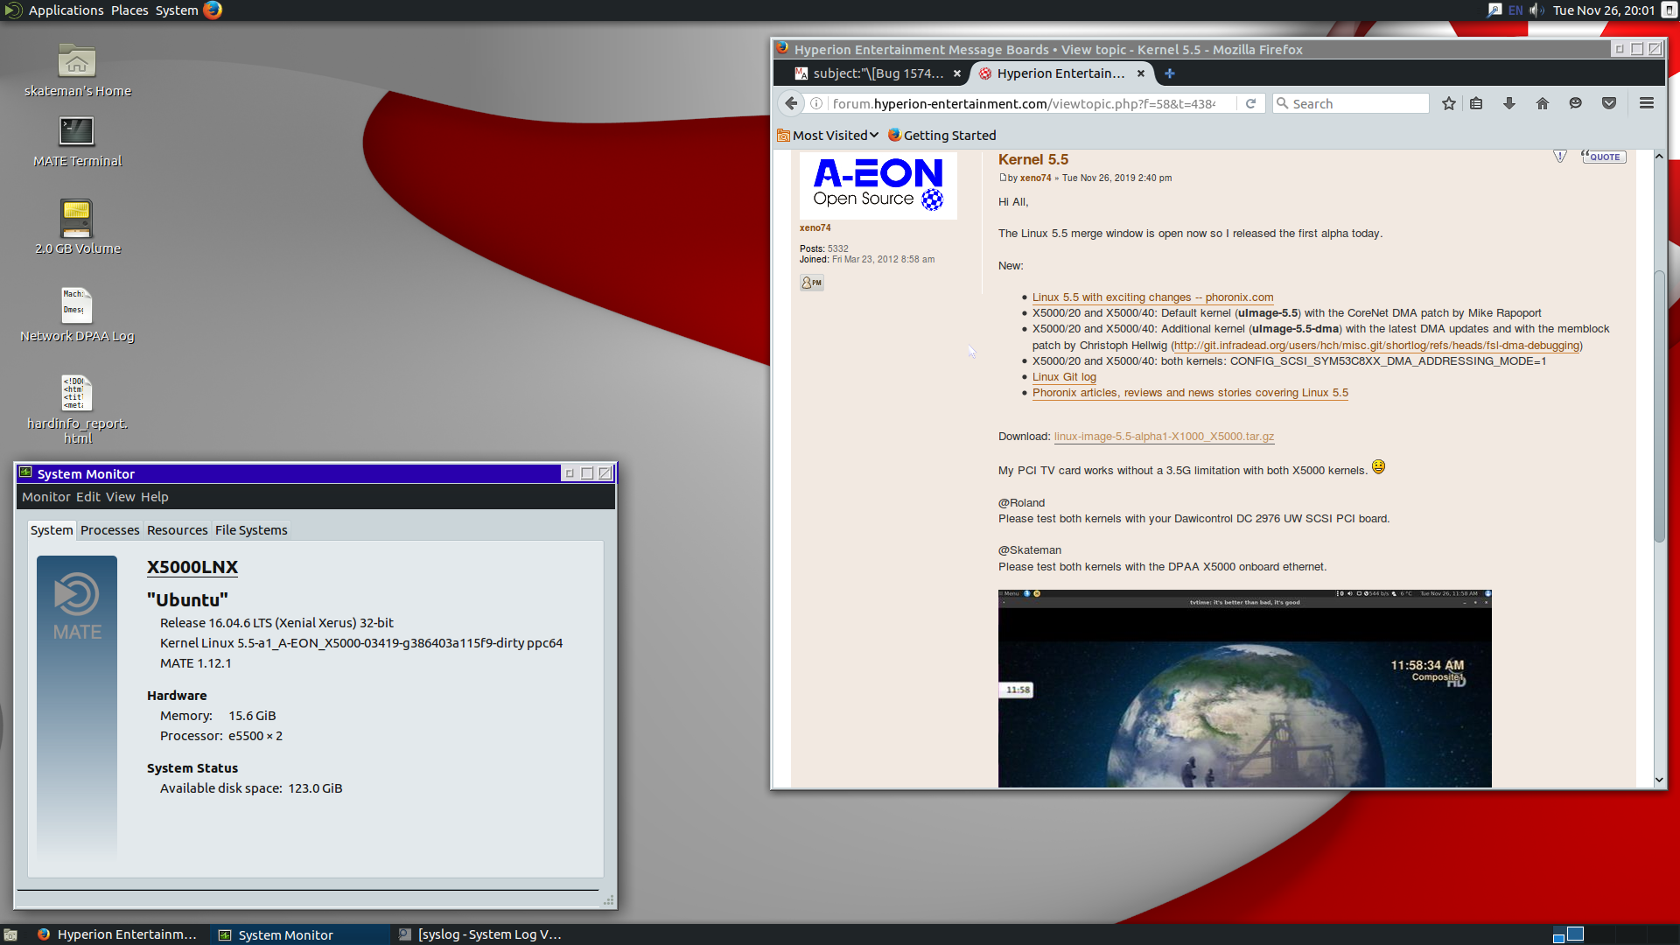The width and height of the screenshot is (1680, 945).
Task: Reload the page in Firefox
Action: point(1250,103)
